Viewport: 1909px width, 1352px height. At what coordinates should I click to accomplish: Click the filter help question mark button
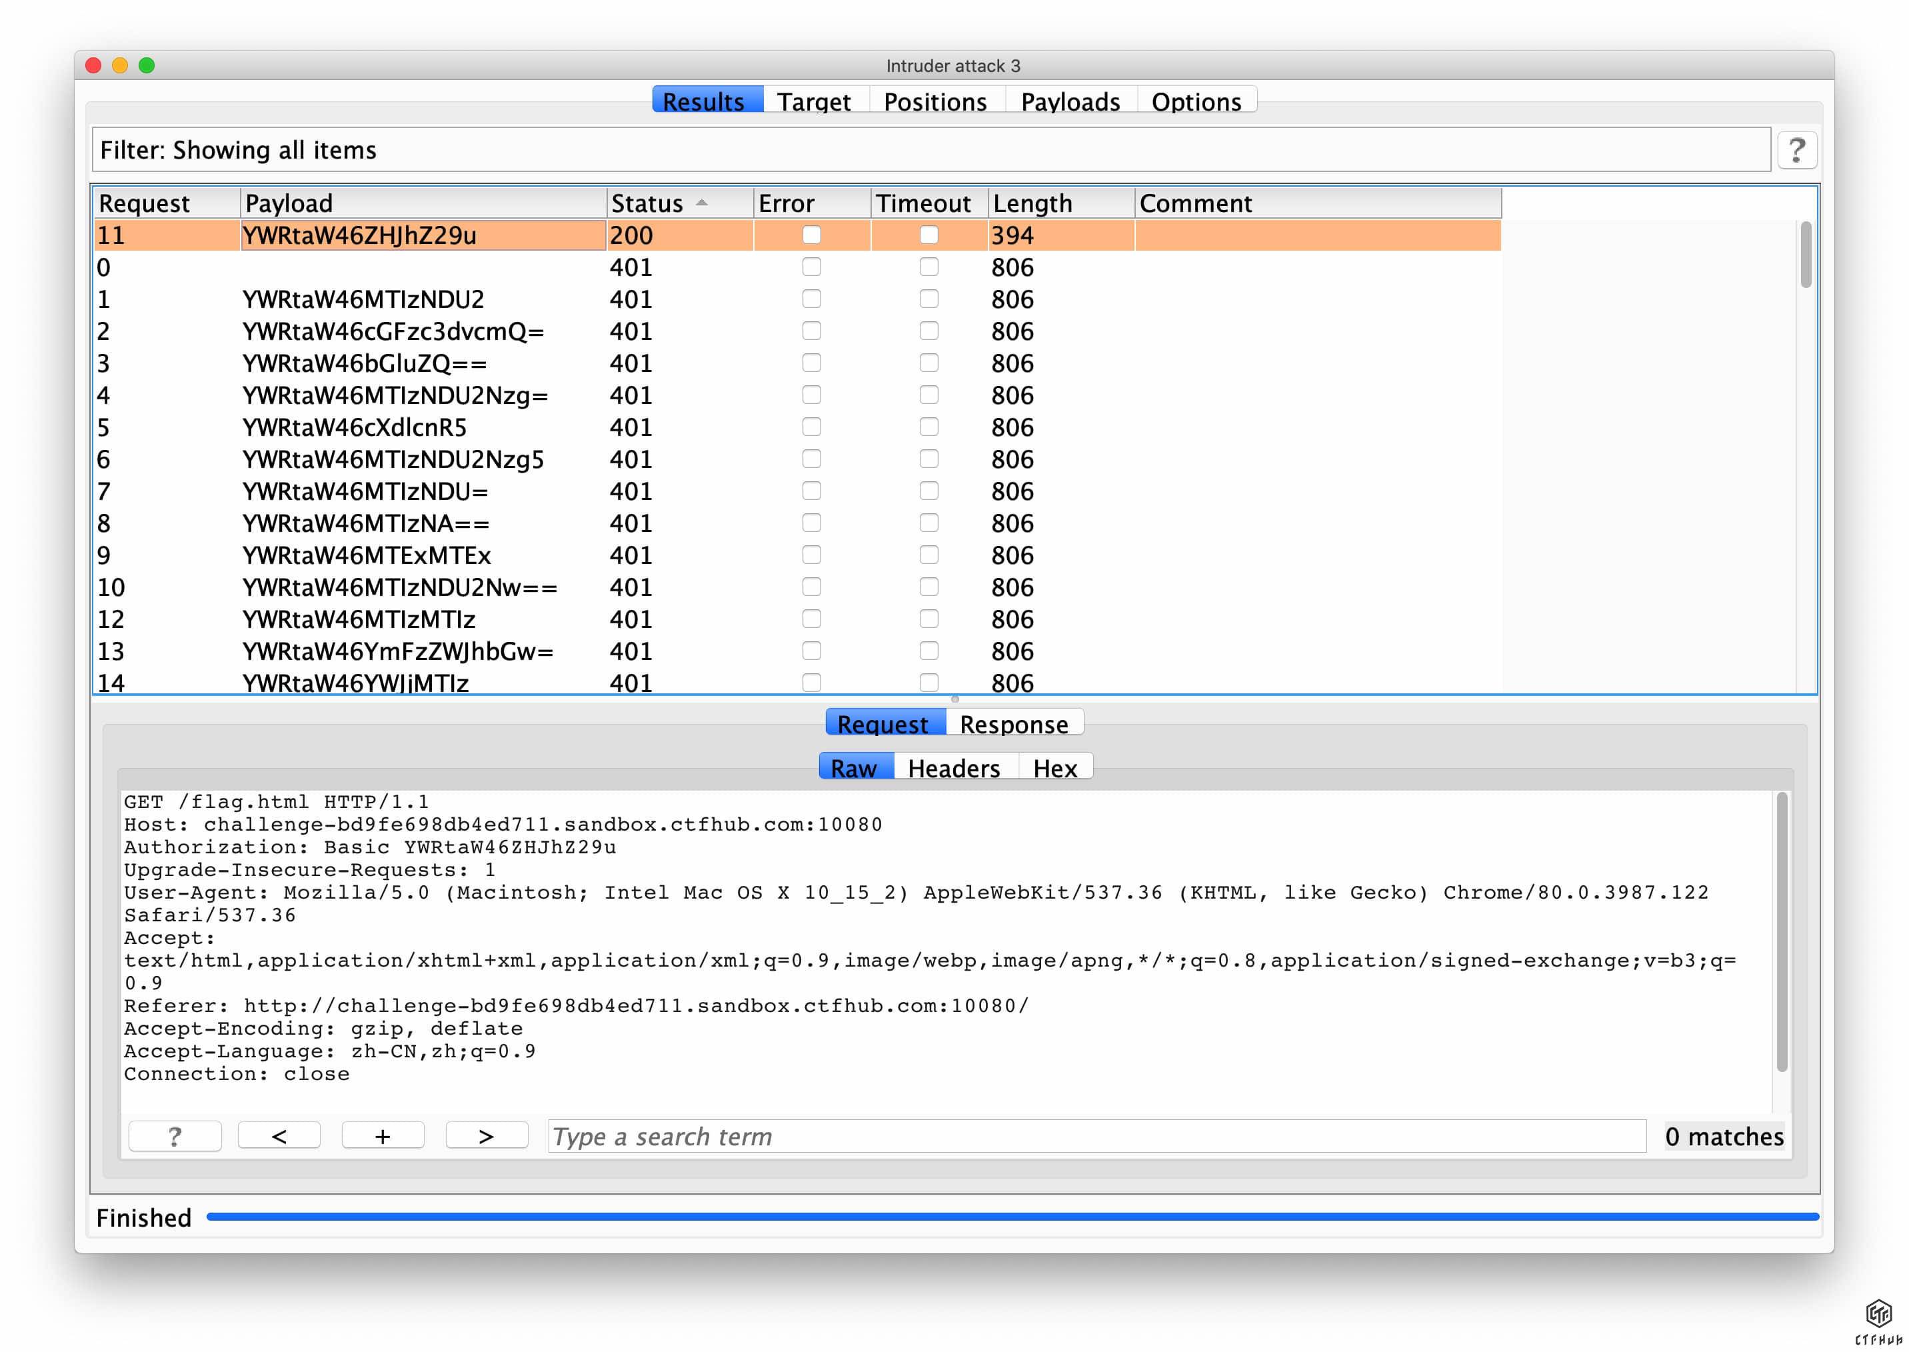point(1796,151)
